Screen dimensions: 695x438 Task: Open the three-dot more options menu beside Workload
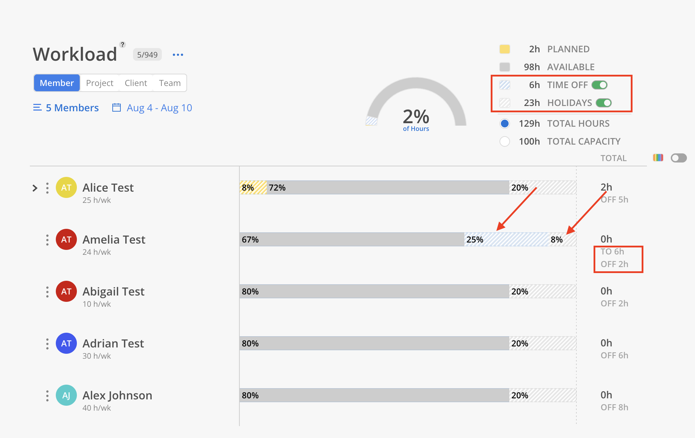[178, 55]
